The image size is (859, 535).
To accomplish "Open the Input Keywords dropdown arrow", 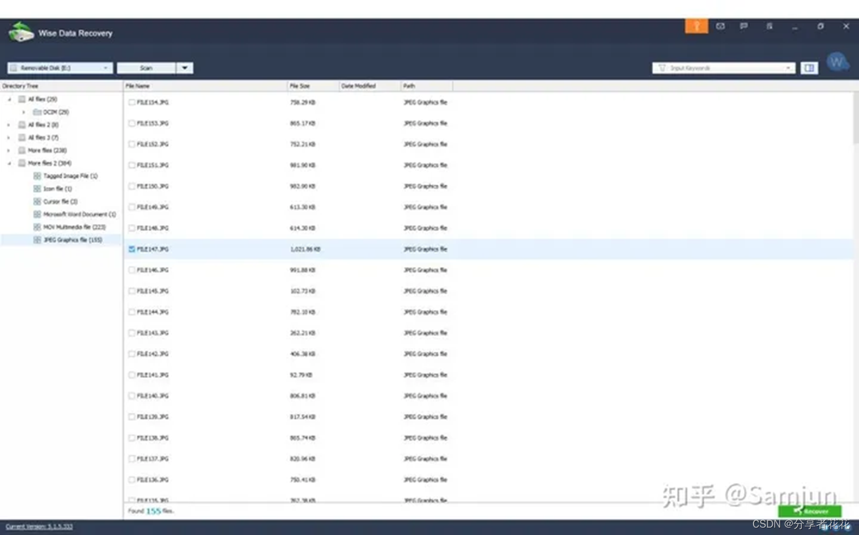I will click(x=788, y=68).
